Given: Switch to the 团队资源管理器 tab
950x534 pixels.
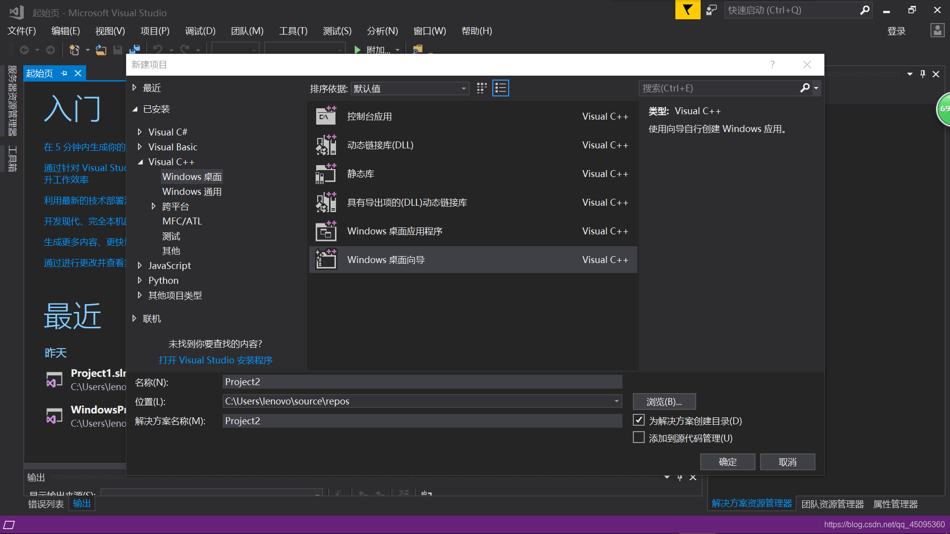Looking at the screenshot, I should click(833, 504).
